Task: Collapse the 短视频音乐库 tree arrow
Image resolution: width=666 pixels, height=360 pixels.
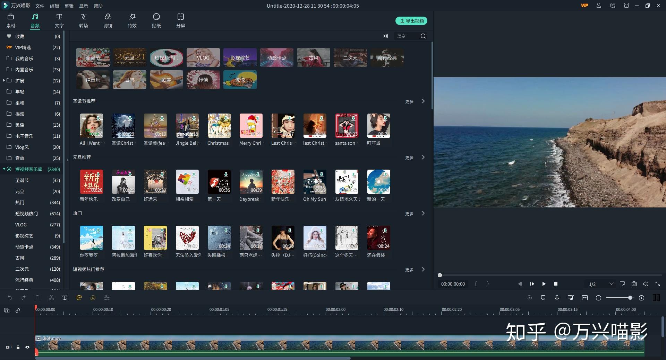Action: click(x=4, y=169)
